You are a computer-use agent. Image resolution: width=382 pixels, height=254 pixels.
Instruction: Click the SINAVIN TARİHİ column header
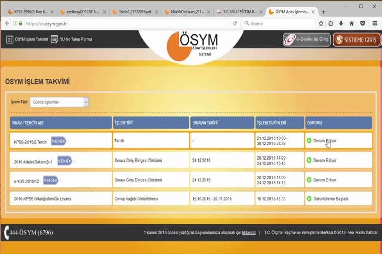pyautogui.click(x=222, y=123)
